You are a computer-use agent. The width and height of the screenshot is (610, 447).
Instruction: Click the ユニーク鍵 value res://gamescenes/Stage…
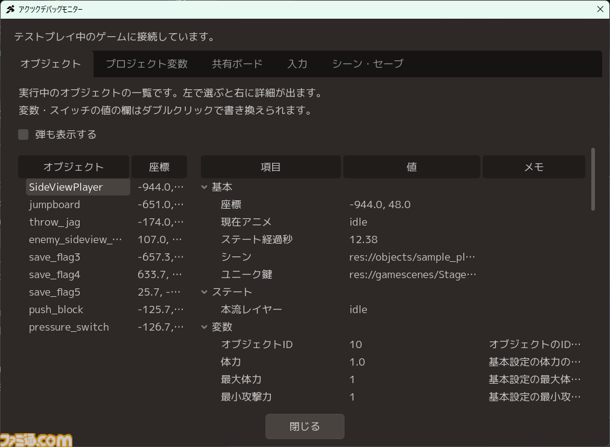pos(413,274)
